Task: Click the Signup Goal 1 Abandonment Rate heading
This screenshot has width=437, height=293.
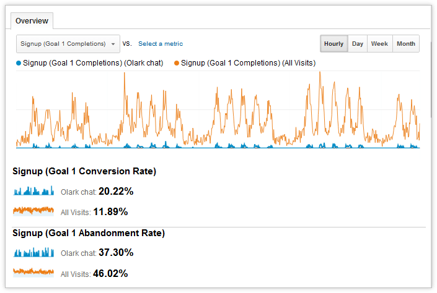Action: (x=89, y=233)
